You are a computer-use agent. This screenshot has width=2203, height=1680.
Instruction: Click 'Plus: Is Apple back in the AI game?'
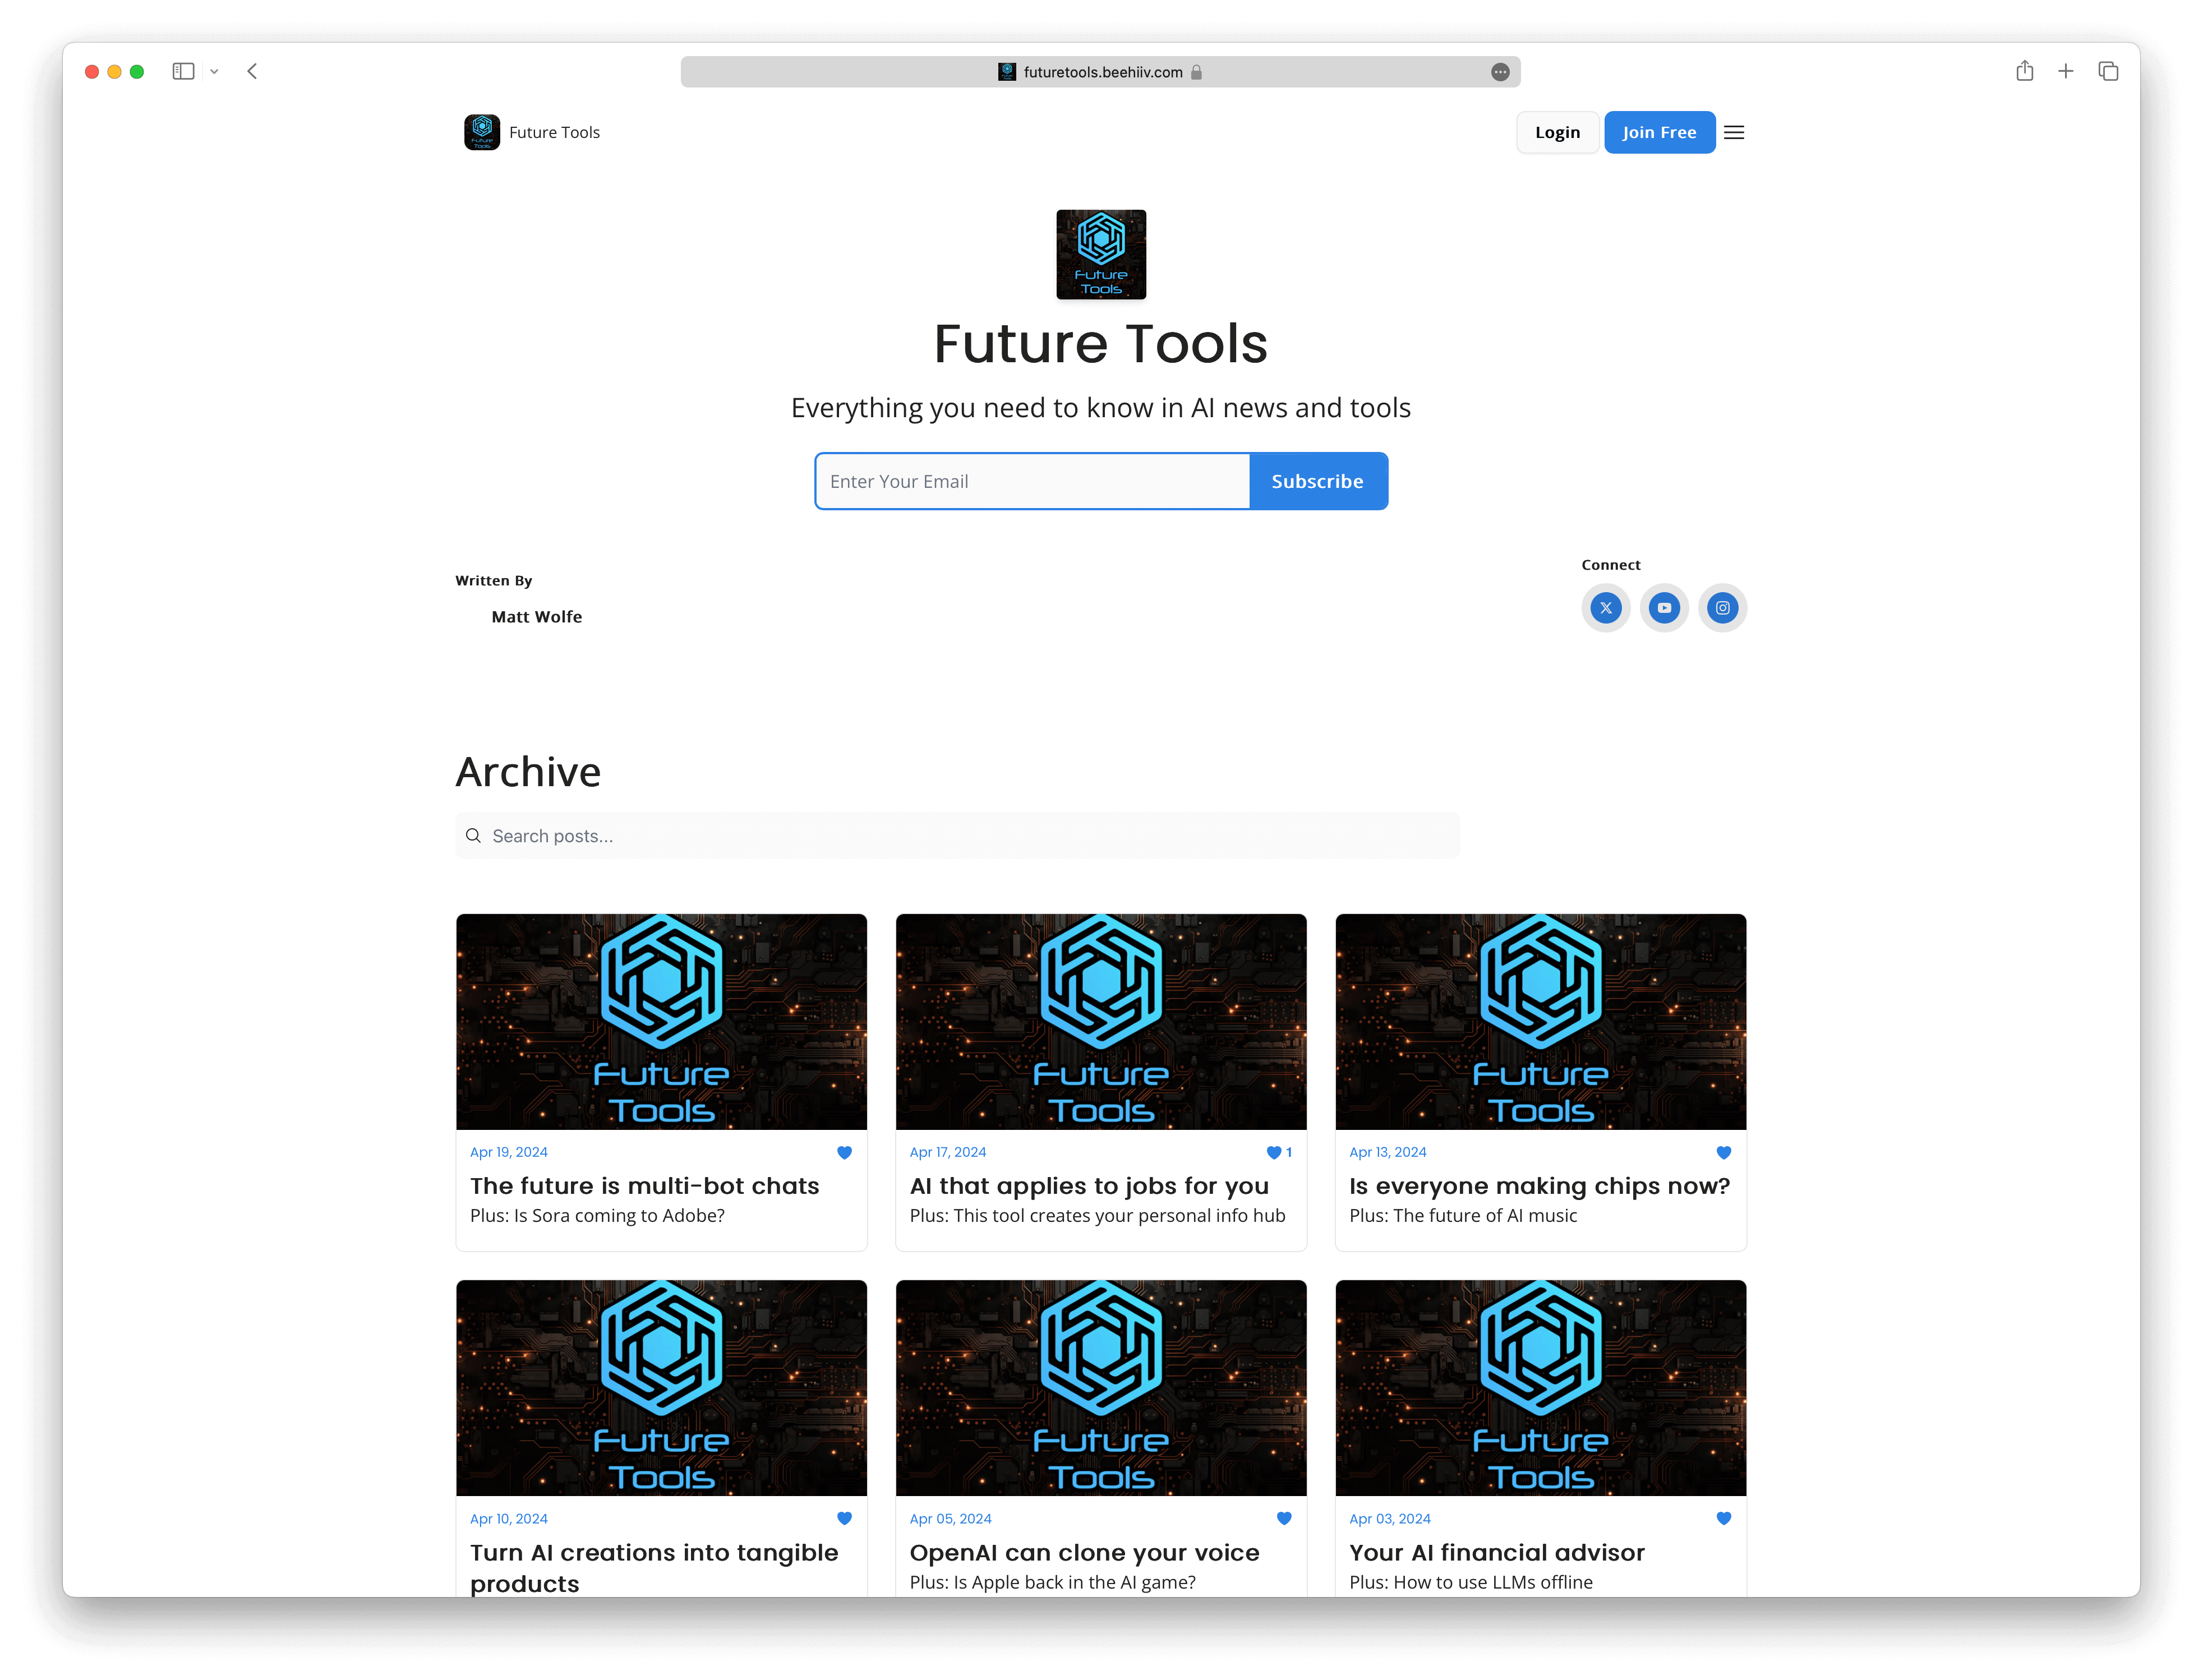coord(1052,1582)
